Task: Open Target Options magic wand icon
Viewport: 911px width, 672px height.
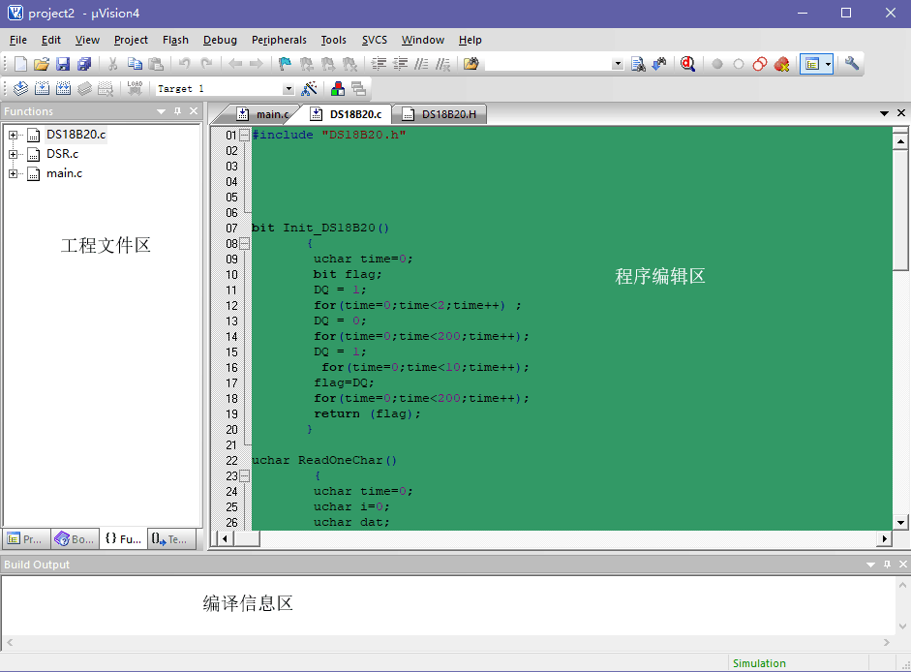Action: [310, 89]
